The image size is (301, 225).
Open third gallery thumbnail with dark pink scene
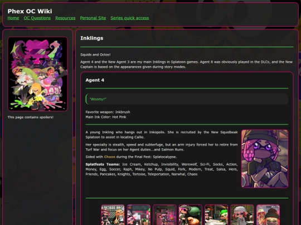tap(164, 214)
